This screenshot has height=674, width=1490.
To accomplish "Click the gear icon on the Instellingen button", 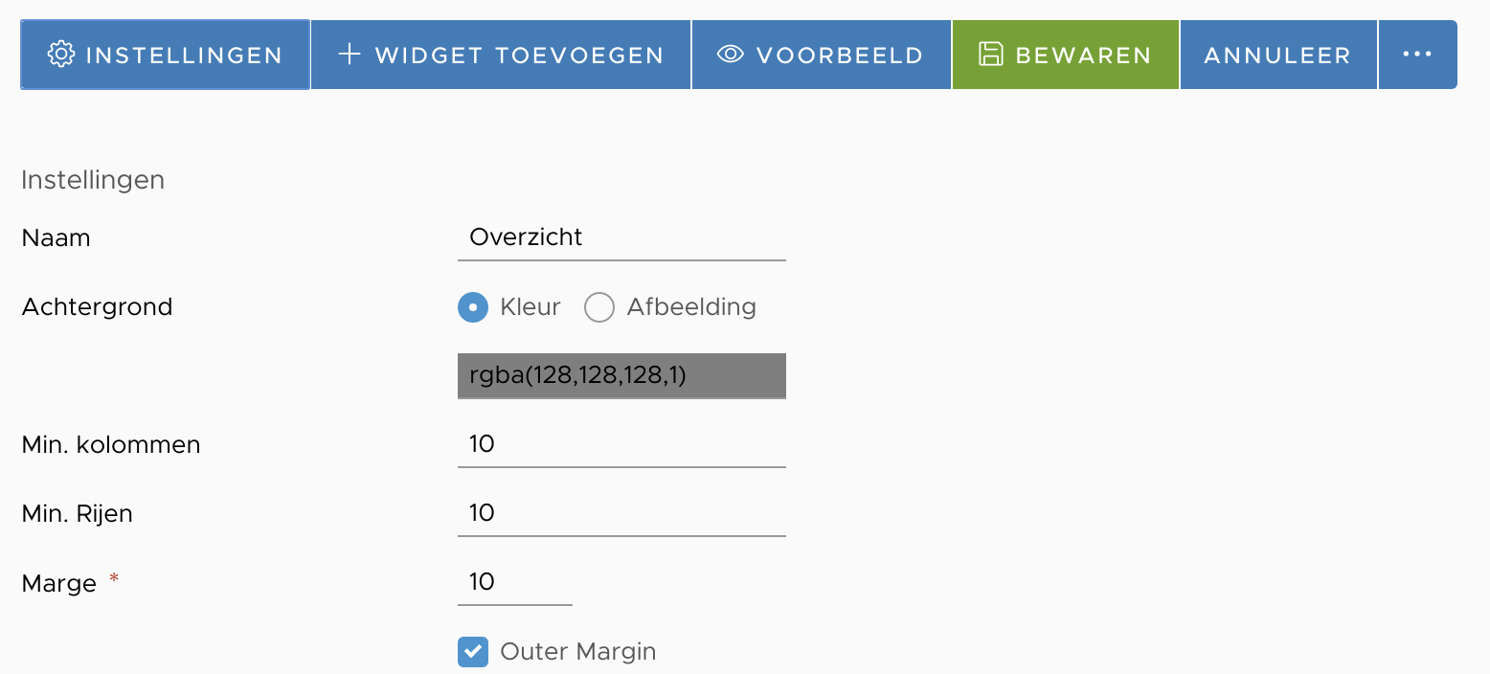I will coord(61,55).
